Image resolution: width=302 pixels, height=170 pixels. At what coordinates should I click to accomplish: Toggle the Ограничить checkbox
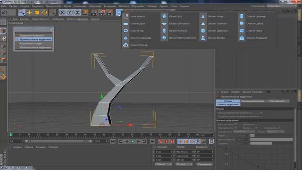[x=279, y=128]
